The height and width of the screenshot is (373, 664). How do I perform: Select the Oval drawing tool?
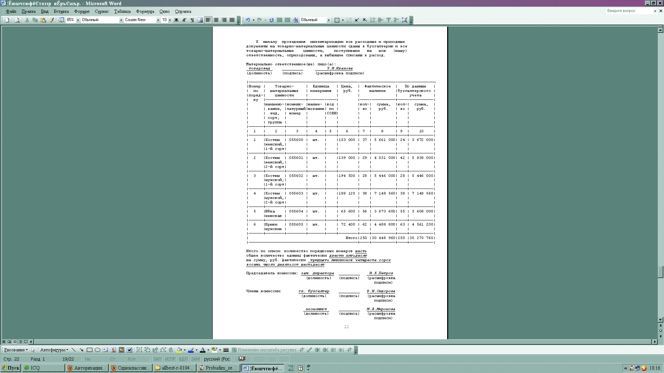pyautogui.click(x=98, y=350)
